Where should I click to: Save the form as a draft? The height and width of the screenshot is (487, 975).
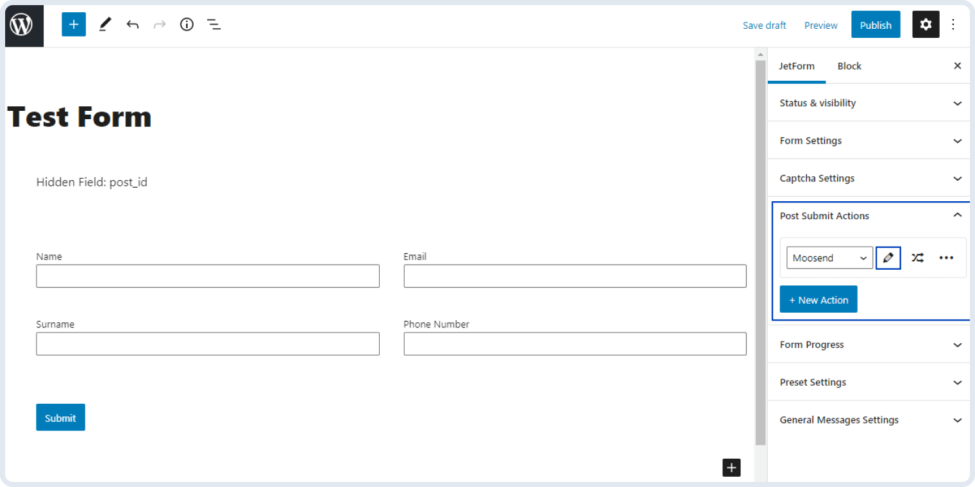[764, 25]
